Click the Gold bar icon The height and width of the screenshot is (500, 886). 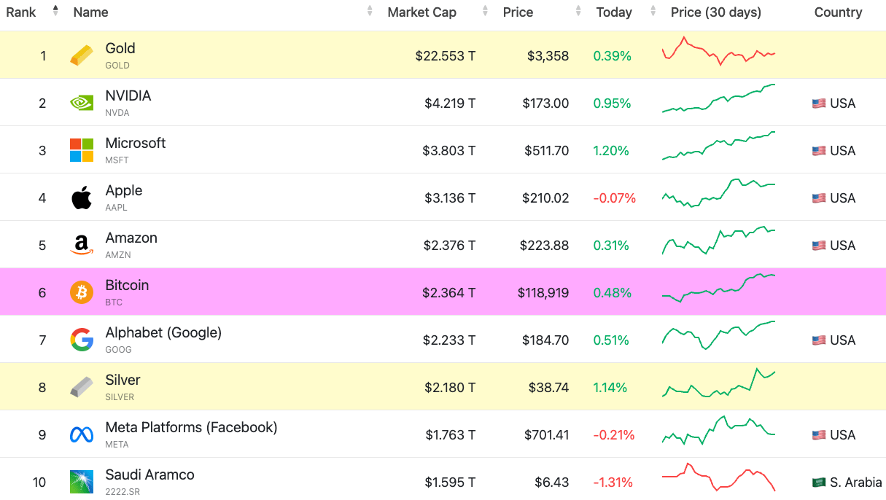(x=82, y=55)
